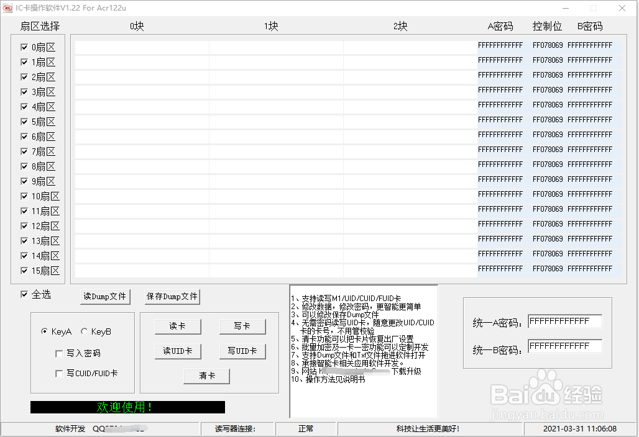Toggle the 14扇区 checkbox
Viewport: 639px width, 437px height.
(24, 256)
